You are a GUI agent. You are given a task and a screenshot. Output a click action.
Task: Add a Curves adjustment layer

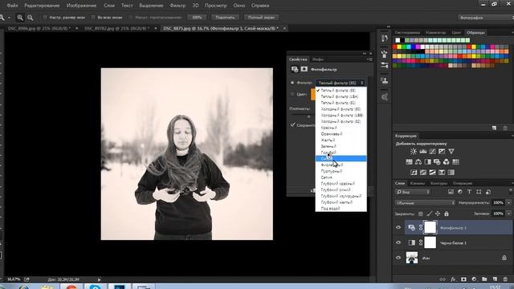click(432, 152)
